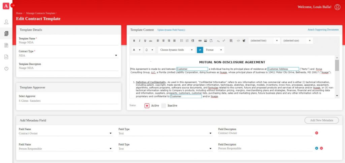The image size is (345, 163).
Task: Click the editor scrollbar thumb
Action: coord(337,65)
